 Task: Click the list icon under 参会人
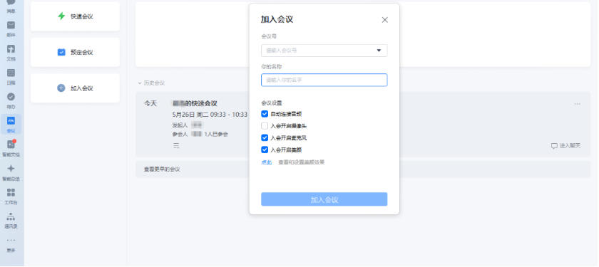coord(176,145)
